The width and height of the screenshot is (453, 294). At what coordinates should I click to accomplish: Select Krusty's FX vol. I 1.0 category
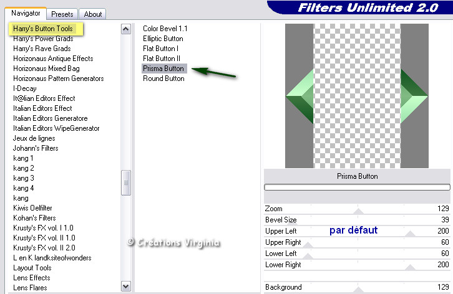click(x=43, y=228)
